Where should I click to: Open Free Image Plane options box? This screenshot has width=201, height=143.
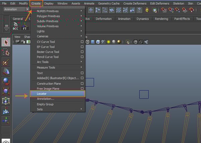[82, 88]
